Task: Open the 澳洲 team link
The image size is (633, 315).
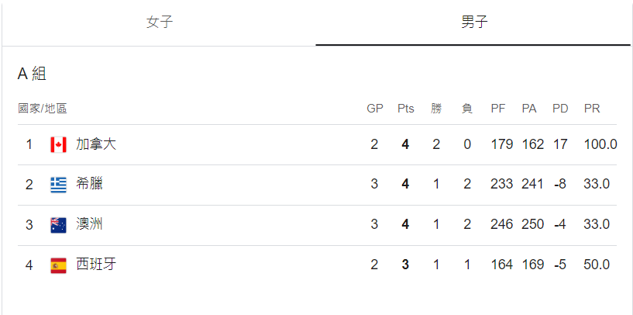Action: (x=89, y=224)
